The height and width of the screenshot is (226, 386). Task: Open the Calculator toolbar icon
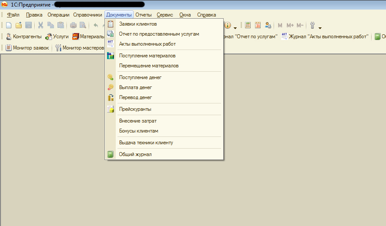[x=248, y=25]
